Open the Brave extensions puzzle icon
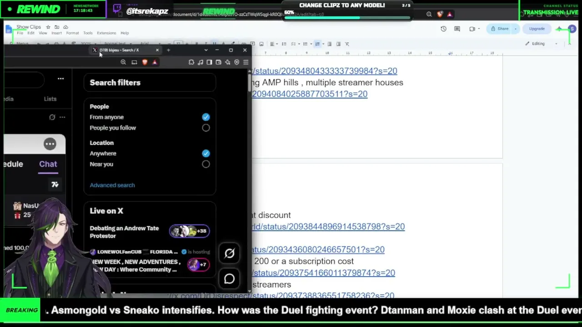582x327 pixels. click(191, 62)
